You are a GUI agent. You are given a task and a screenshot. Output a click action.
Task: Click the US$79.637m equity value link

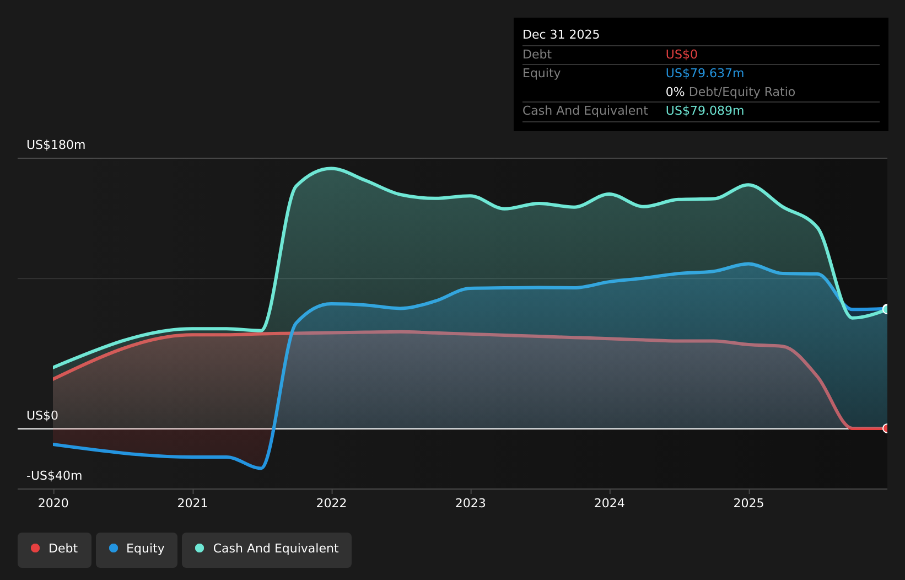[x=704, y=73]
